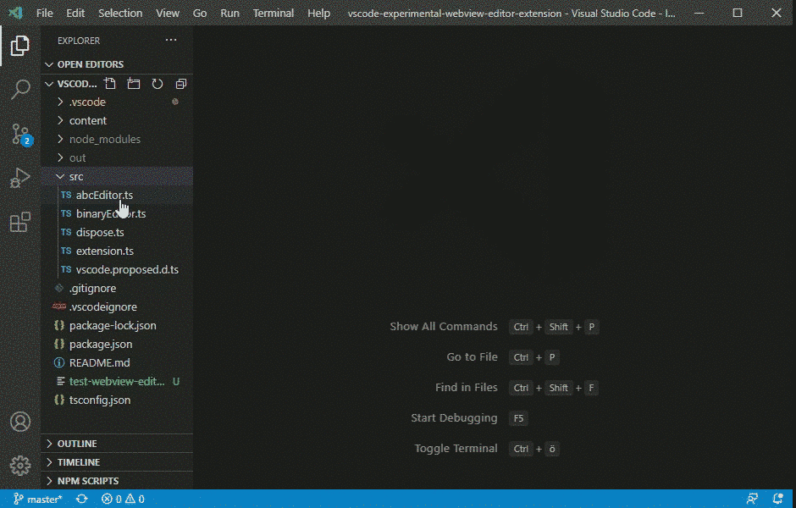Expand the NPM SCRIPTS section
The width and height of the screenshot is (796, 508).
point(117,481)
